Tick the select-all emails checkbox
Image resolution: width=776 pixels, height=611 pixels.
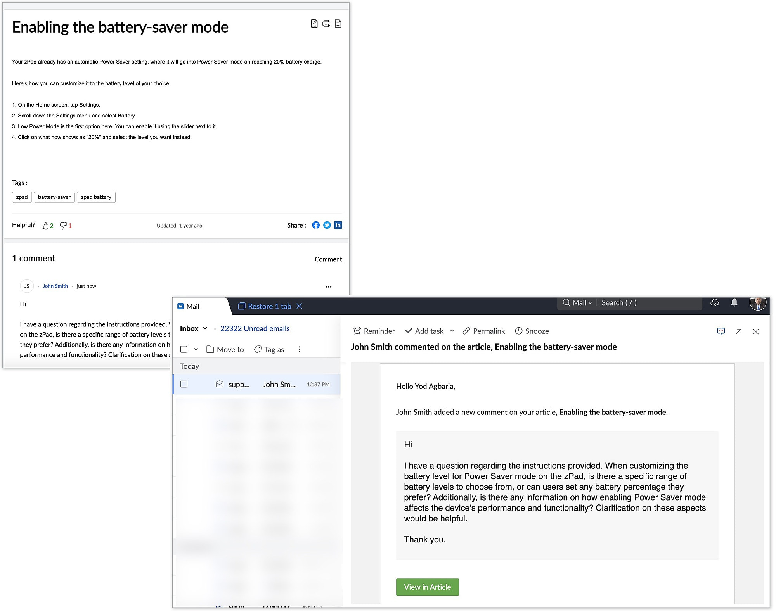click(184, 349)
